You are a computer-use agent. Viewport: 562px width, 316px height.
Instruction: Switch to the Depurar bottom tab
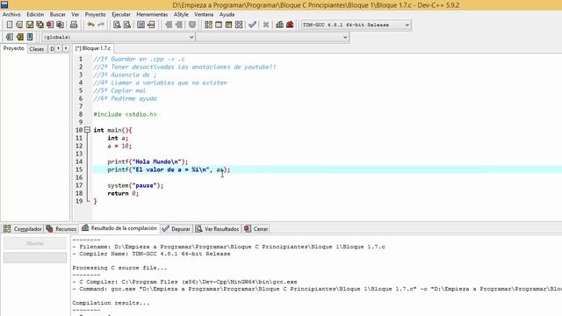coord(176,228)
